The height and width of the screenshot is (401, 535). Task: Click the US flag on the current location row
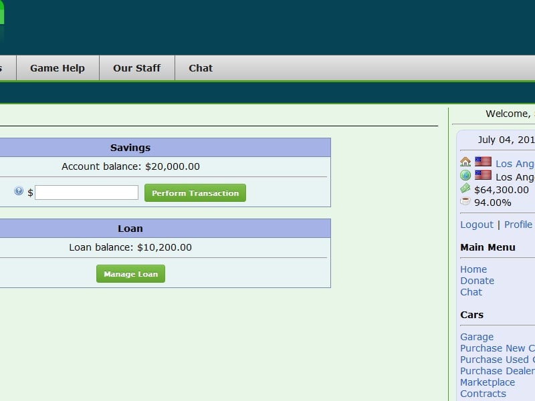click(482, 176)
